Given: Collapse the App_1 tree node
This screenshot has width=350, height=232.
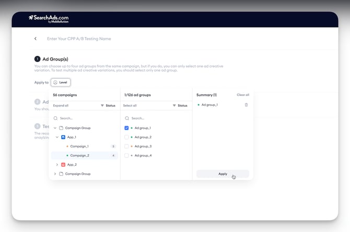Looking at the screenshot, I should (56, 137).
